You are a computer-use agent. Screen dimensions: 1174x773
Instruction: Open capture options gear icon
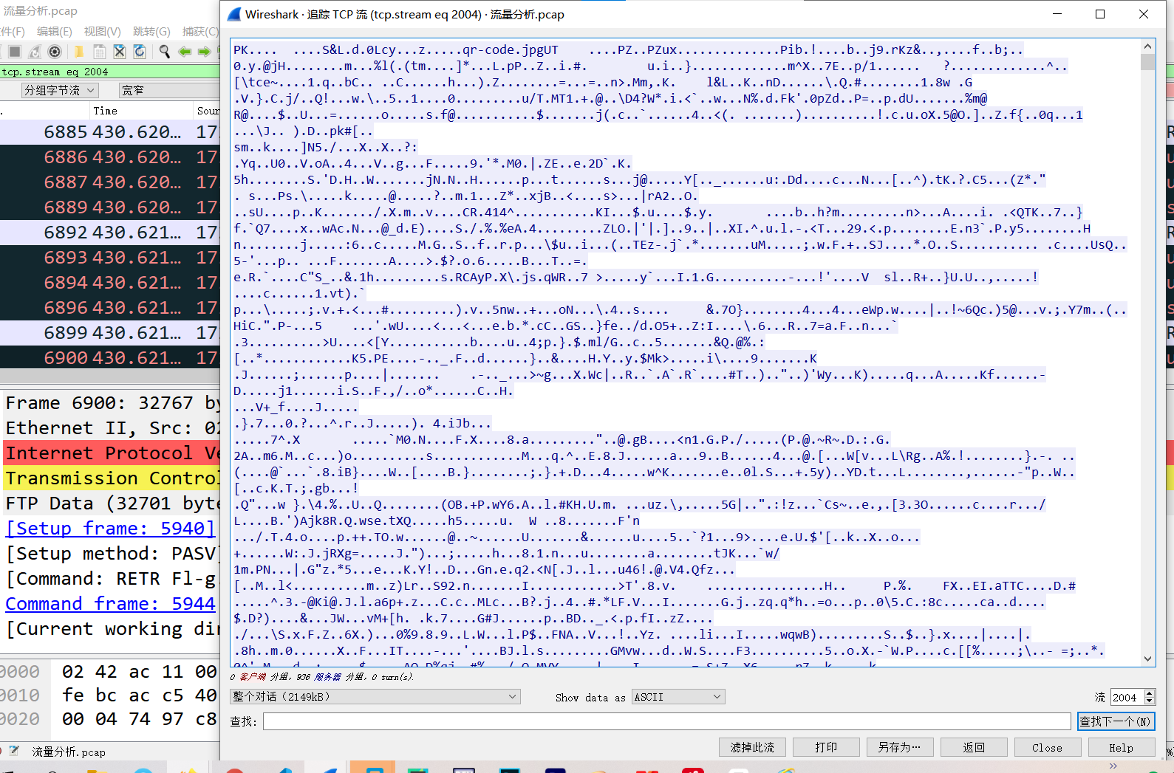55,51
